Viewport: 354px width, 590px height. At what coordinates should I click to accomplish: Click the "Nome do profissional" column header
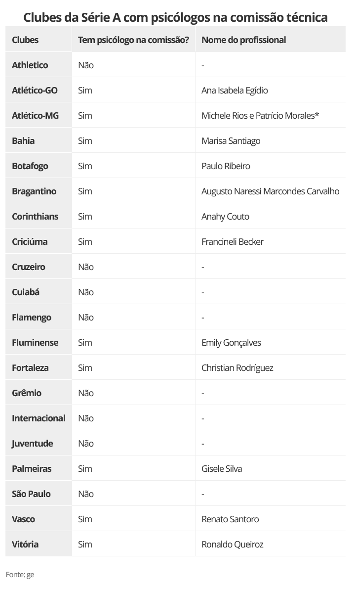[243, 40]
